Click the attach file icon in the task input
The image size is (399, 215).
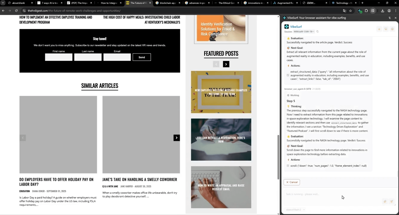point(385,202)
